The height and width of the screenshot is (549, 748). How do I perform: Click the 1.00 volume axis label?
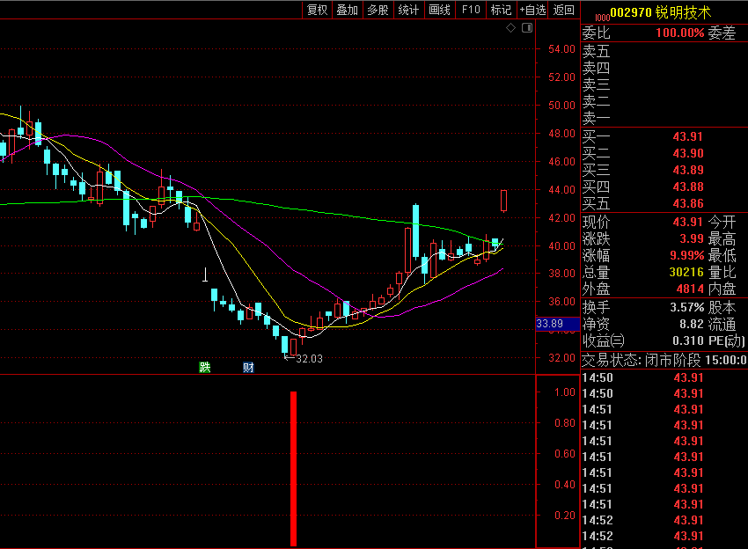pos(565,392)
